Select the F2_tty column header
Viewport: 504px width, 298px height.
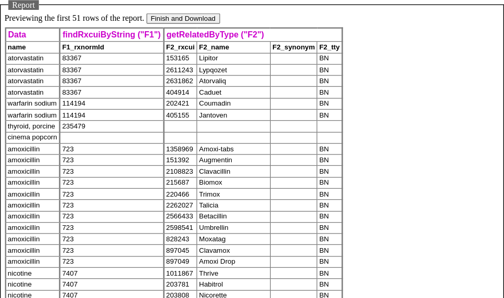click(330, 47)
